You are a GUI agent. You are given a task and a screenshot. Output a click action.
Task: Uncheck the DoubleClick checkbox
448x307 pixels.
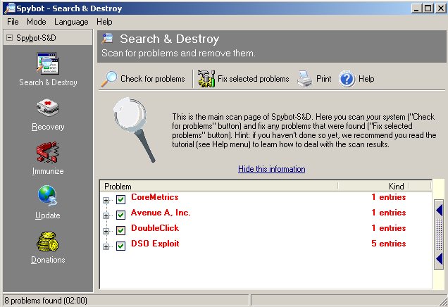tap(121, 230)
